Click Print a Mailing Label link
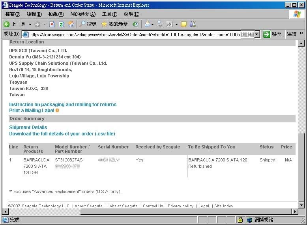Image resolution: width=307 pixels, height=225 pixels. pyautogui.click(x=32, y=111)
